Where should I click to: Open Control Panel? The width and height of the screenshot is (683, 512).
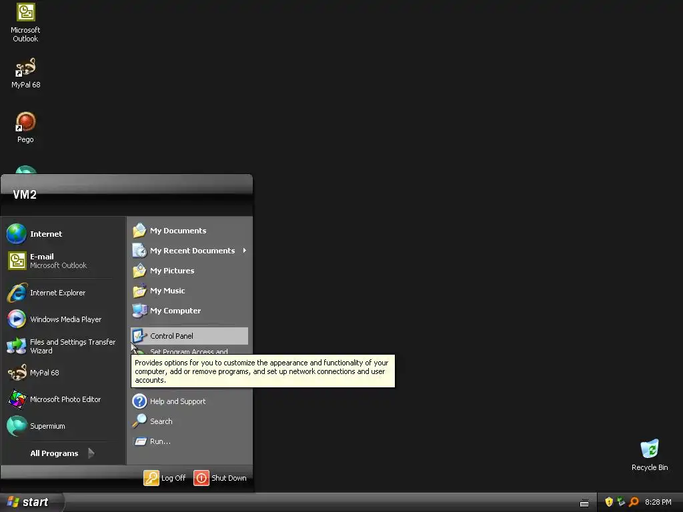tap(189, 336)
